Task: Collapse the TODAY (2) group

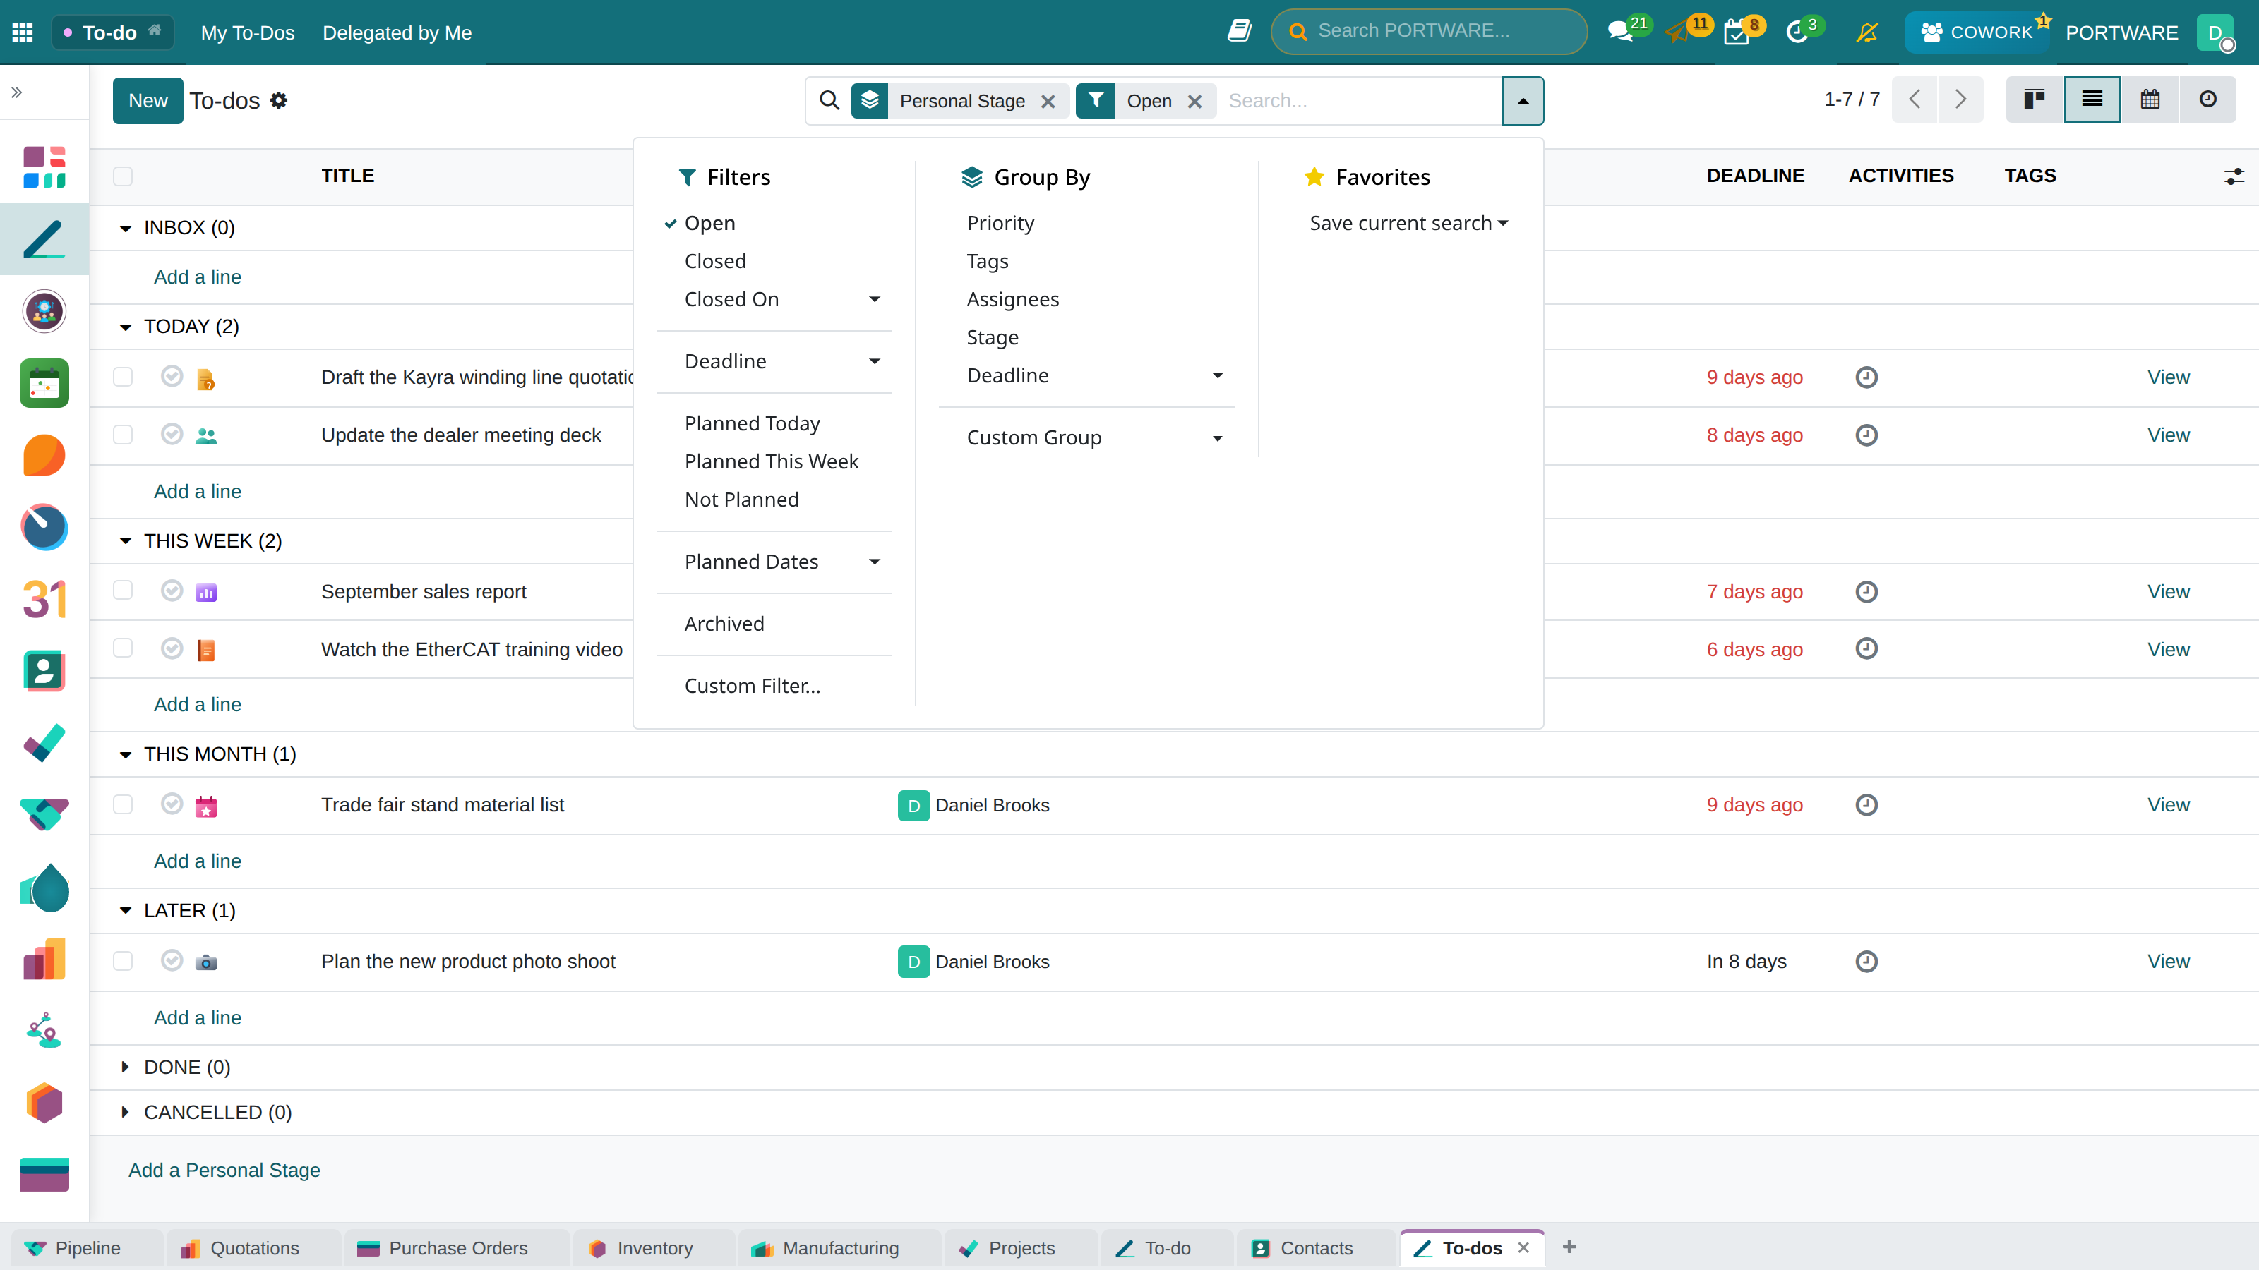Action: tap(126, 327)
